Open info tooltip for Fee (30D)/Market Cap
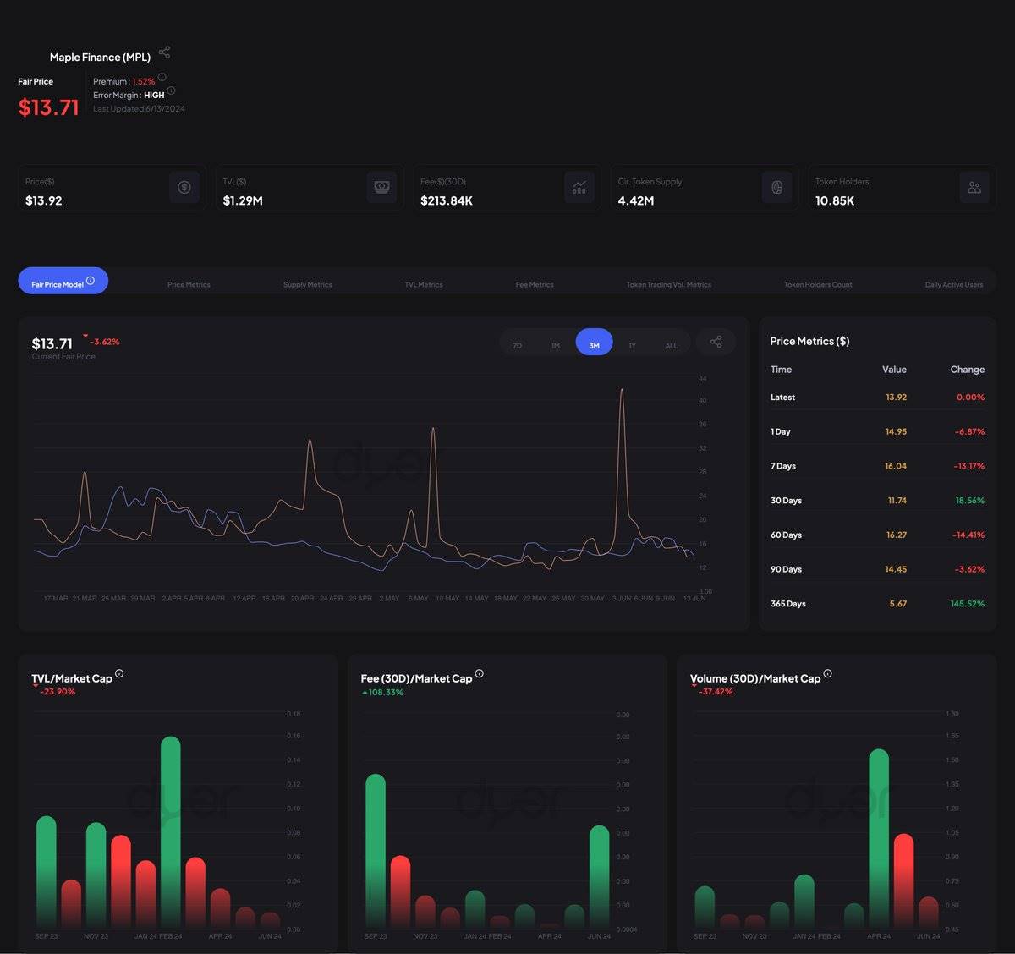This screenshot has width=1015, height=954. click(480, 673)
